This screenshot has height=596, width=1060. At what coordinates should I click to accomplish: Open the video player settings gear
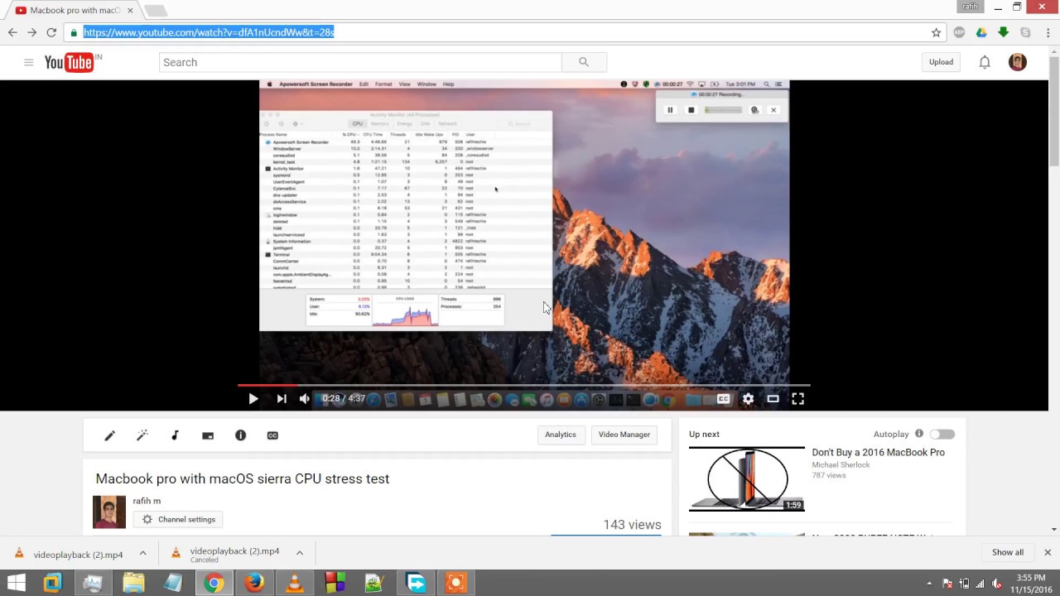tap(748, 399)
